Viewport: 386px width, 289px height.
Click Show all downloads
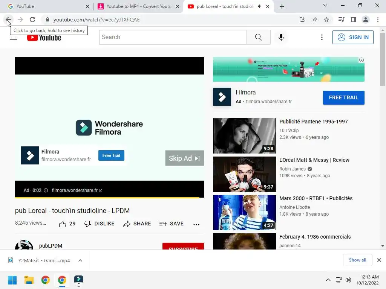[x=357, y=260]
